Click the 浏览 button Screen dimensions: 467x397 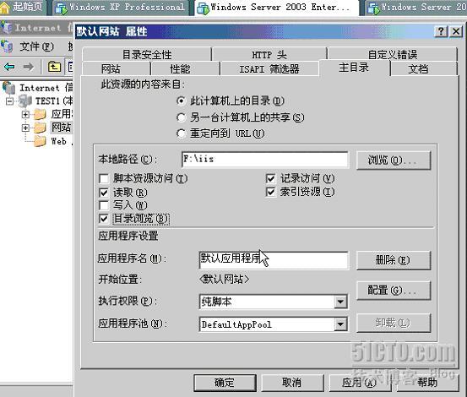tap(394, 160)
